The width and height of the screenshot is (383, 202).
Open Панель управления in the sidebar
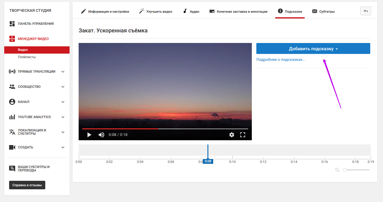[x=36, y=24]
